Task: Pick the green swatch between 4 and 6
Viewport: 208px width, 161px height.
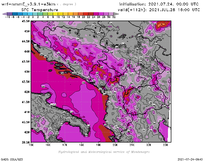Action: coord(45,14)
